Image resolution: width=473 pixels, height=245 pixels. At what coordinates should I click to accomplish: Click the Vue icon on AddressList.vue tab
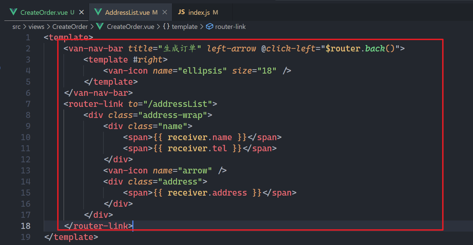tap(98, 12)
